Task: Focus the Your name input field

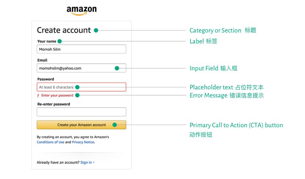Action: [81, 49]
